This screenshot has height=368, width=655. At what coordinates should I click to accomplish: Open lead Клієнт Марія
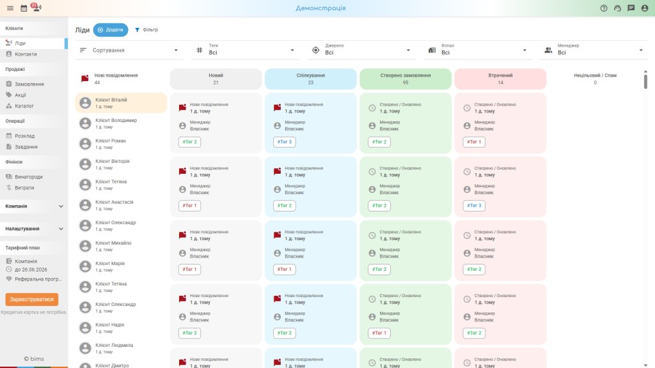(121, 266)
